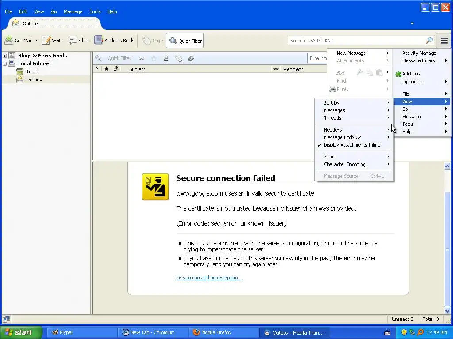Click the Windows start button
Screen dimensions: 453x339
[x=21, y=332]
